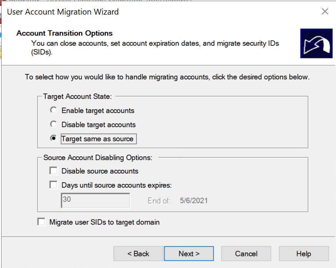Click the Disable source accounts label text
The height and width of the screenshot is (268, 336).
click(100, 171)
